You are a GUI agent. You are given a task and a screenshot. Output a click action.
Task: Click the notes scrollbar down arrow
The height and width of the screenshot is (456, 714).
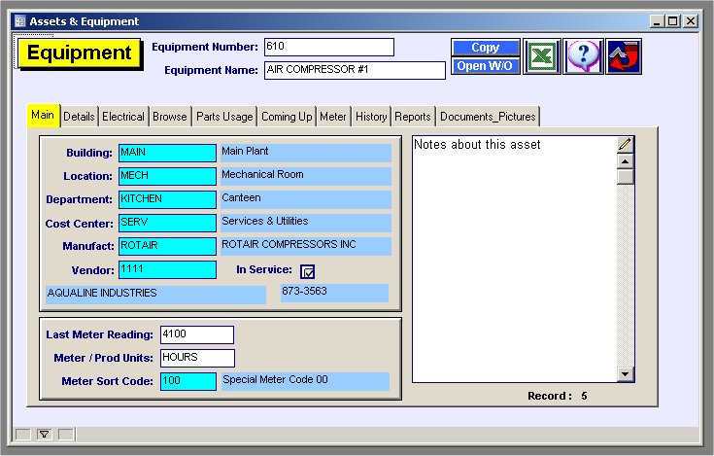[626, 374]
